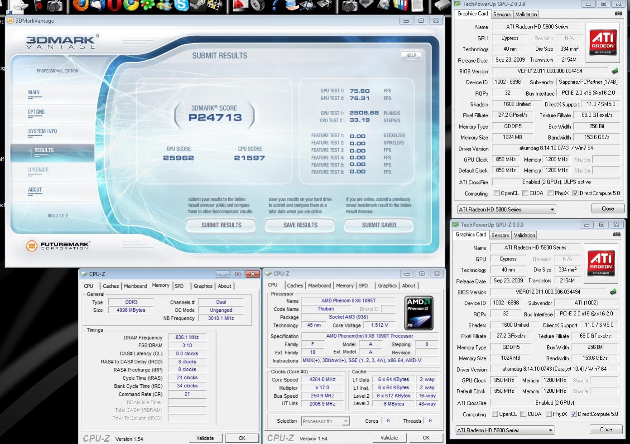
Task: Click the upper GPU-Z title bar icon
Action: 457,4
